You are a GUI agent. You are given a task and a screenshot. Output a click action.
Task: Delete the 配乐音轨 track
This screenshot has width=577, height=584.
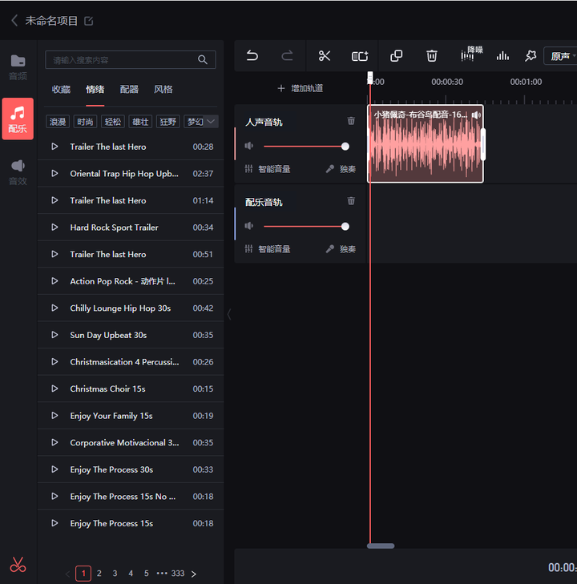[351, 201]
